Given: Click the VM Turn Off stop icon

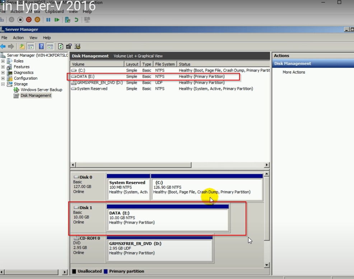Looking at the screenshot, I should (20, 20).
